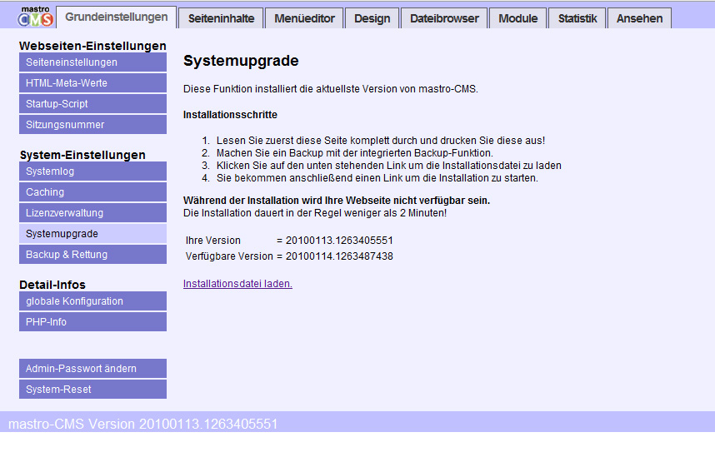
Task: Click the 'weniger als 2 Minuten' sentence
Action: pyautogui.click(x=315, y=213)
